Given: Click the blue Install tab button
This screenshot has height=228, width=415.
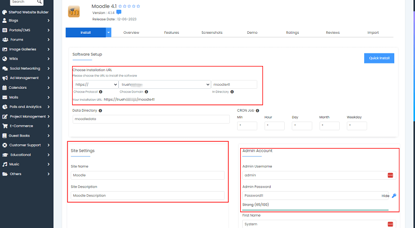Looking at the screenshot, I should tap(86, 33).
